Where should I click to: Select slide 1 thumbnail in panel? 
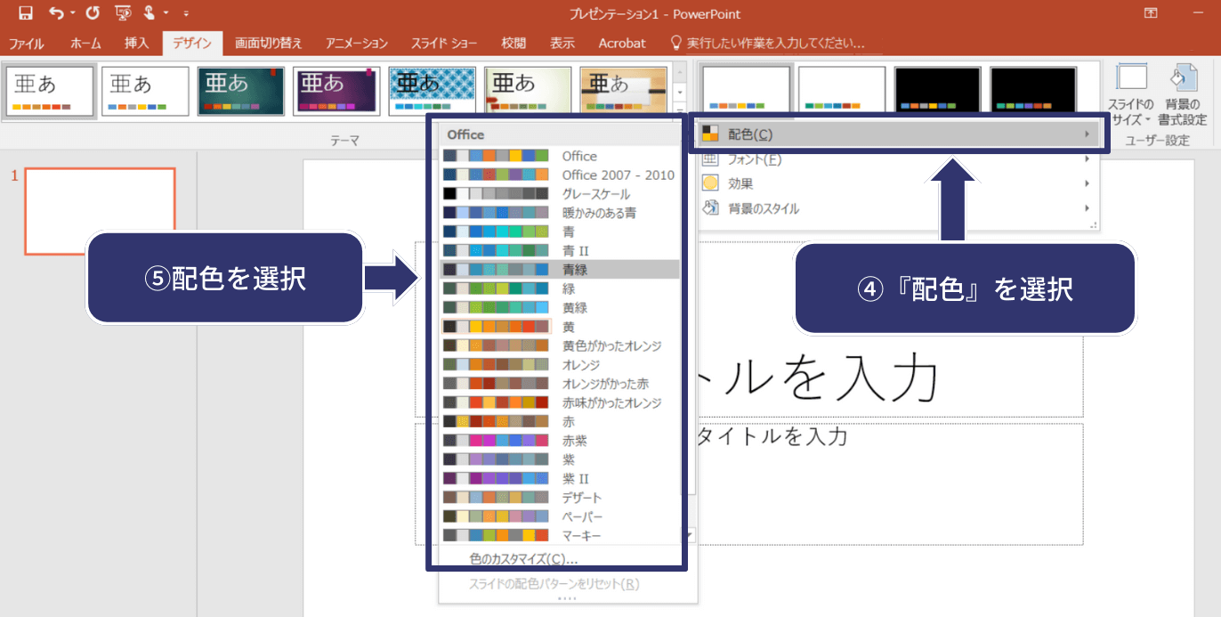click(100, 211)
